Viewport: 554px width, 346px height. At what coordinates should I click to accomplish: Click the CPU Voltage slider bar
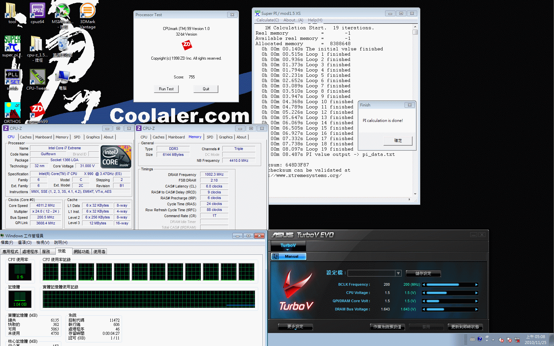coord(450,293)
